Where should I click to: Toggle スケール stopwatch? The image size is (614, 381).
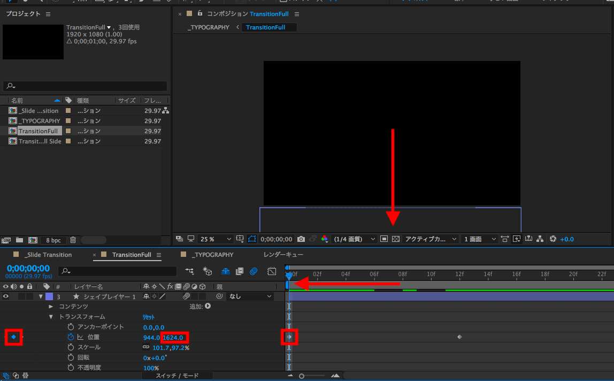[71, 347]
